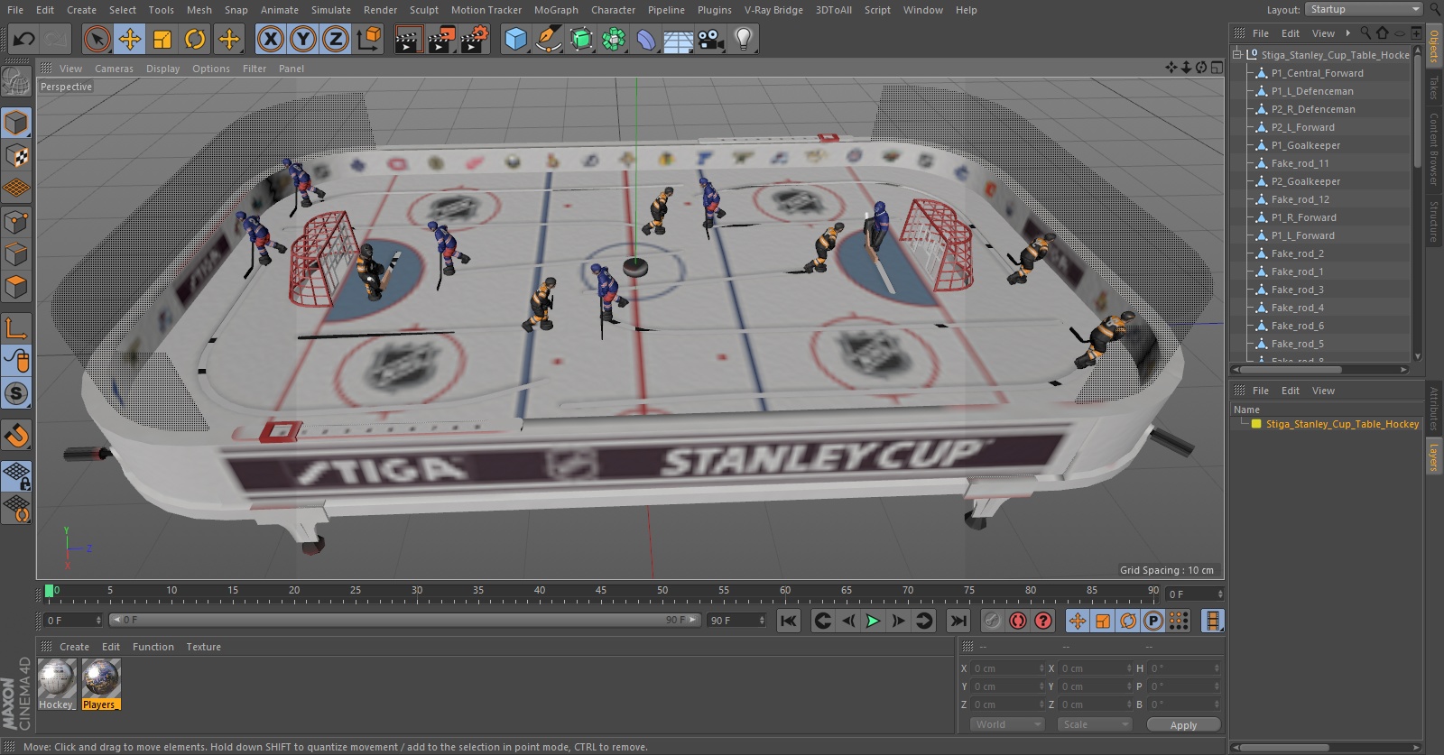Image resolution: width=1444 pixels, height=755 pixels.
Task: Open the Scale mode dropdown
Action: [1094, 724]
